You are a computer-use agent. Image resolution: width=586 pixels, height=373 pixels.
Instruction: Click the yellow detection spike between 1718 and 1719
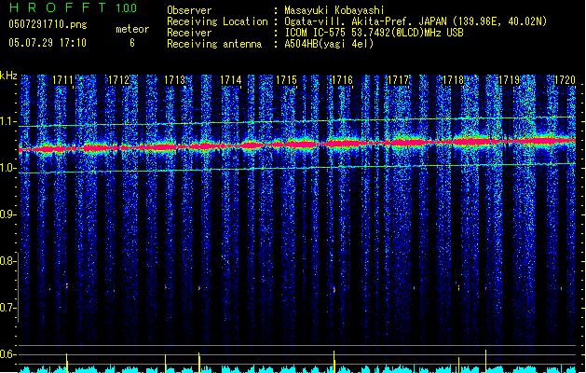pos(485,362)
